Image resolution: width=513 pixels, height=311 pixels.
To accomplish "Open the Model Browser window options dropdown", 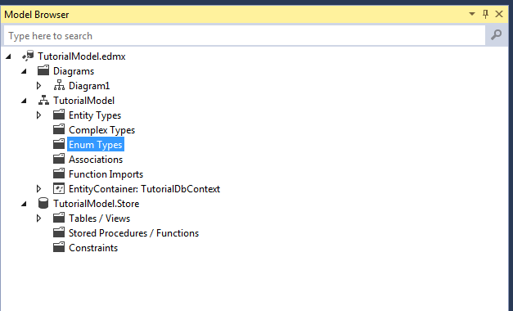I will 472,14.
